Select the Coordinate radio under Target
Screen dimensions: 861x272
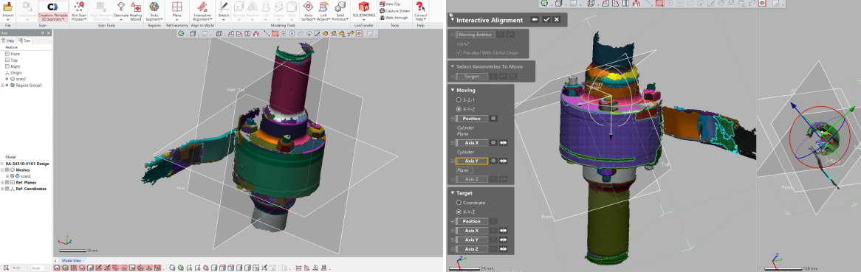pyautogui.click(x=459, y=203)
